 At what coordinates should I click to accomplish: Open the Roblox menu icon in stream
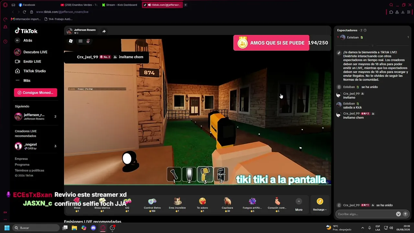(x=71, y=41)
